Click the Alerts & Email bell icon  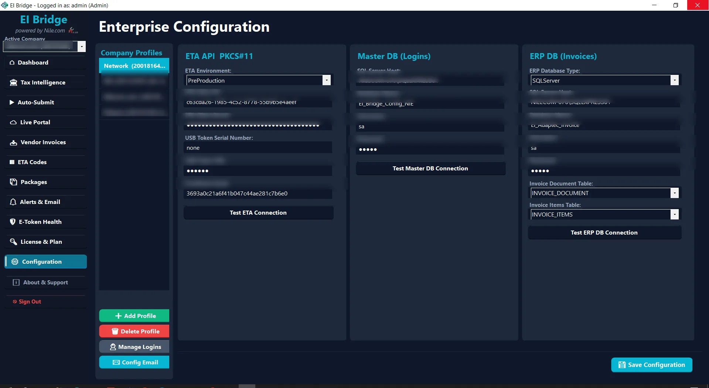point(13,202)
